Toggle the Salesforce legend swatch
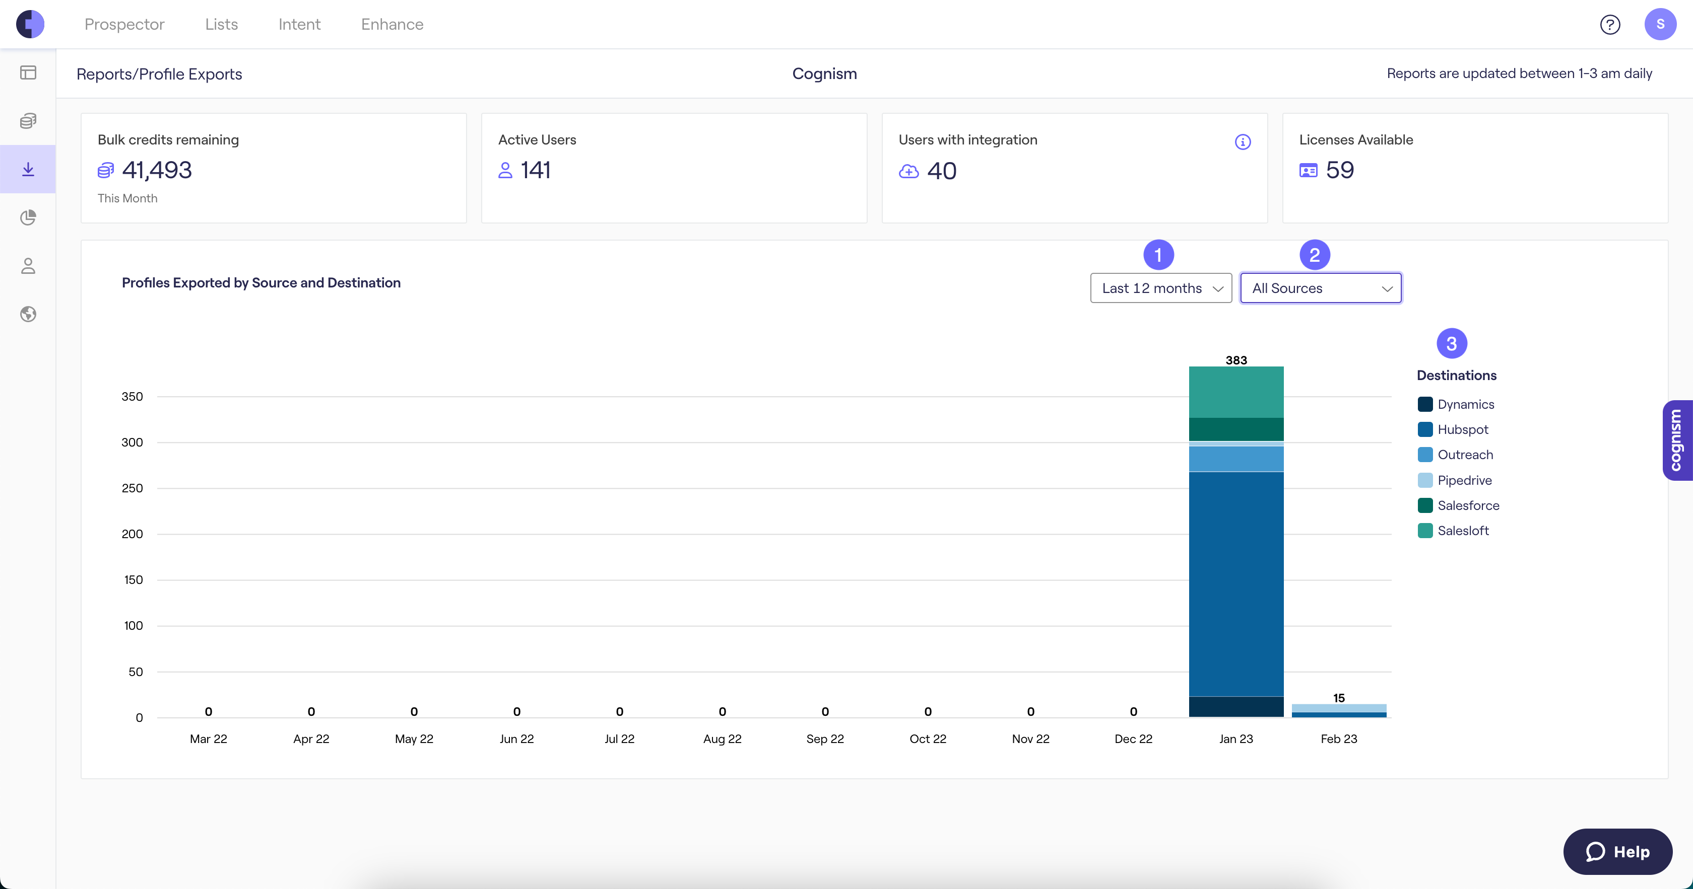1693x889 pixels. (1425, 505)
